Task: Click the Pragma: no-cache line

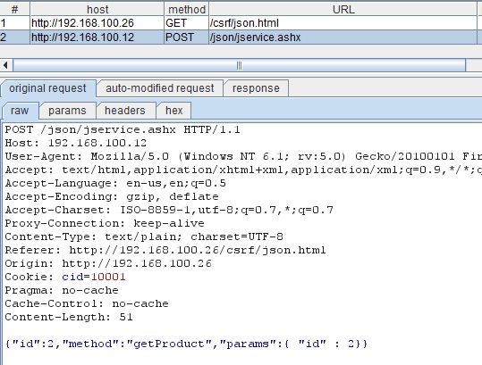Action: [62, 290]
